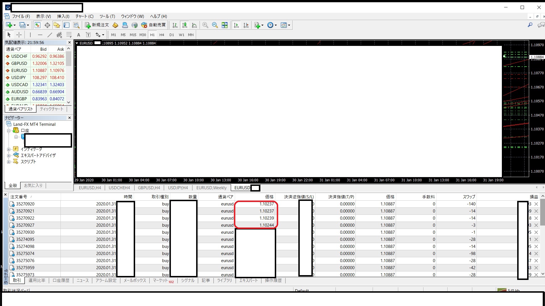Switch chart to candlestick mode
Image resolution: width=545 pixels, height=306 pixels.
pyautogui.click(x=185, y=25)
